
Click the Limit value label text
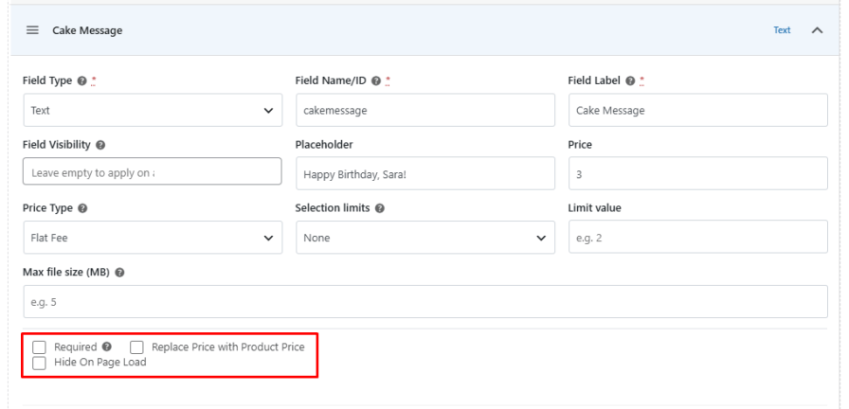[594, 208]
